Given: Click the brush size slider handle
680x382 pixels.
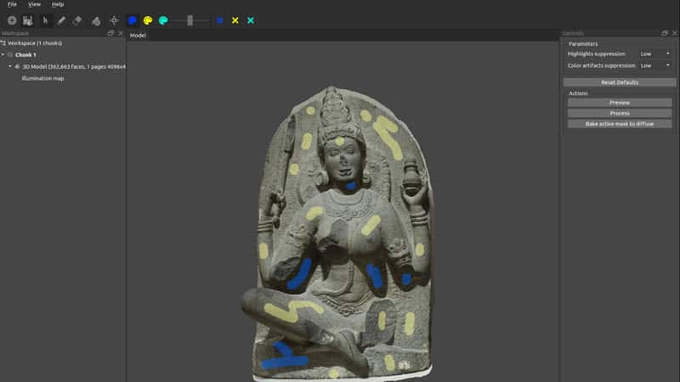Looking at the screenshot, I should click(190, 20).
